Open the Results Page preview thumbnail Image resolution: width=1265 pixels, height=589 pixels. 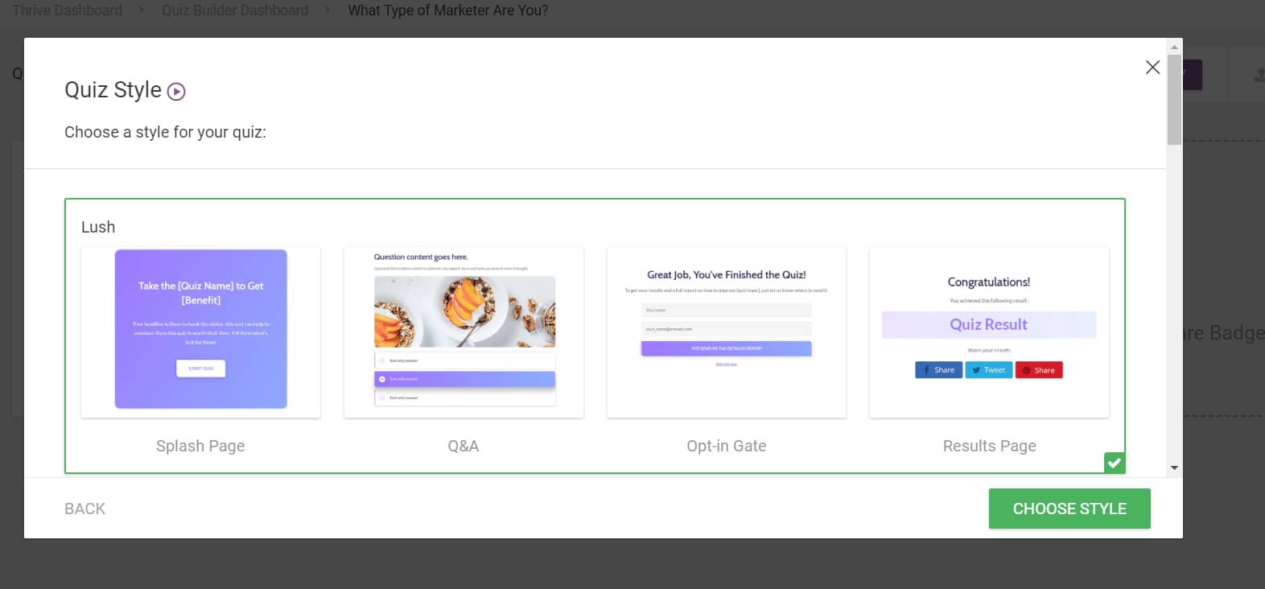[x=989, y=332]
